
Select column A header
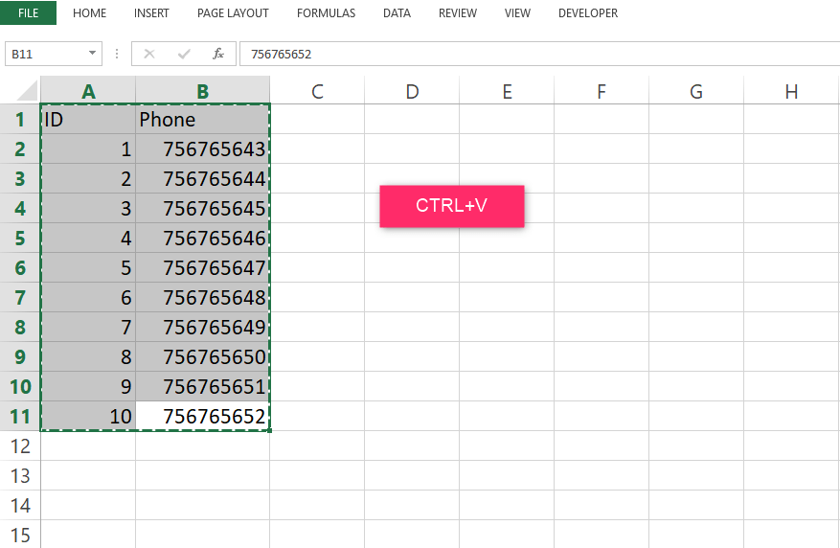(88, 90)
